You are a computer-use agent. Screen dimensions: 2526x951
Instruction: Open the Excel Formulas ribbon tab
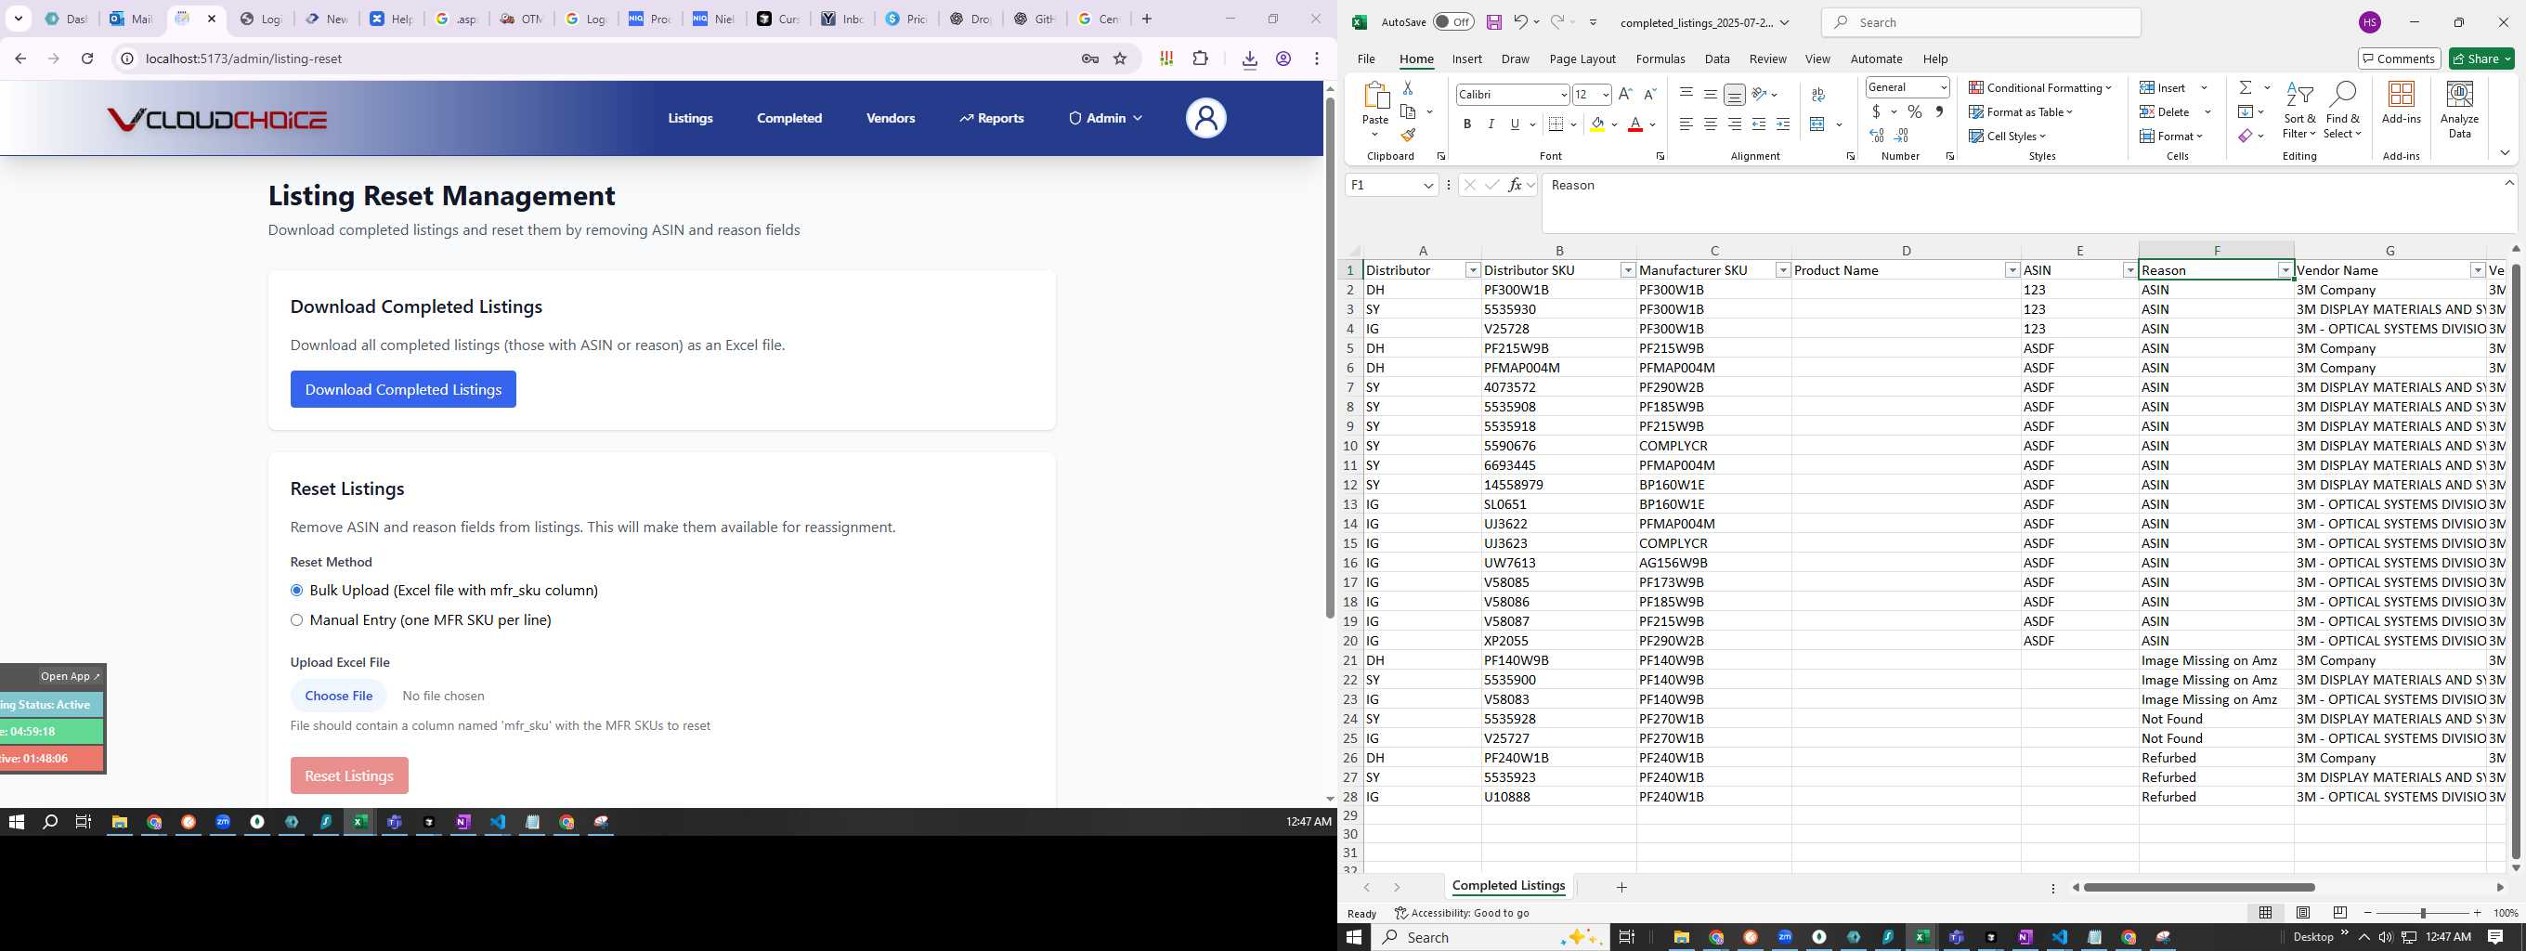coord(1660,59)
